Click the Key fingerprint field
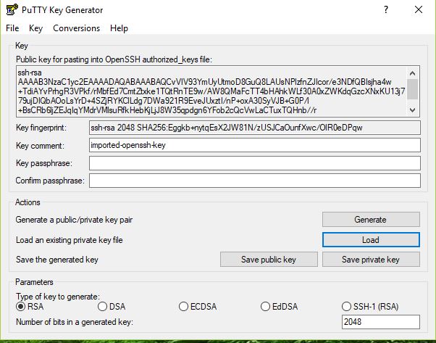Viewport: 436px width, 343px height. coord(255,128)
